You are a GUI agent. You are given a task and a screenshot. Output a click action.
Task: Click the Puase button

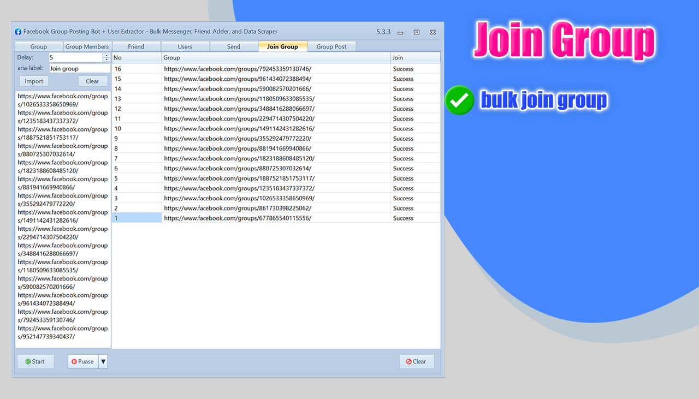[83, 361]
